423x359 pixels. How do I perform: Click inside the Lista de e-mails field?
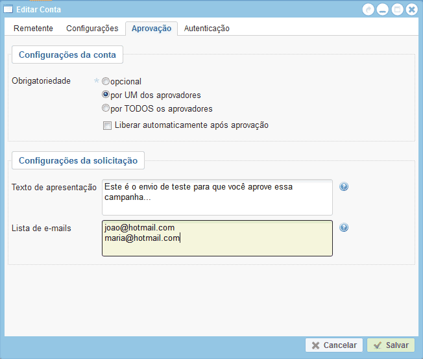(217, 238)
